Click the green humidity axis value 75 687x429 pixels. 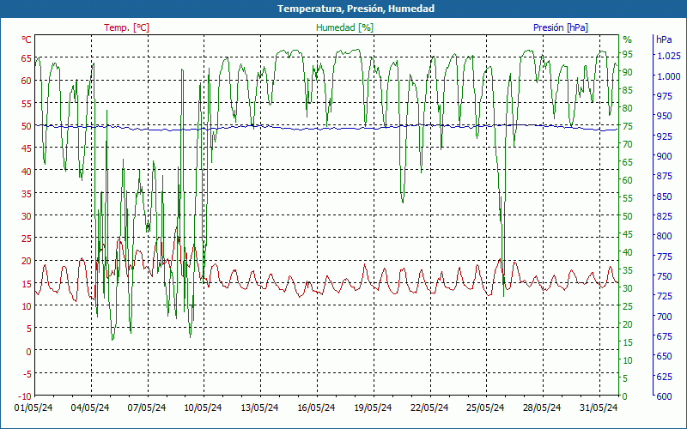pos(628,126)
